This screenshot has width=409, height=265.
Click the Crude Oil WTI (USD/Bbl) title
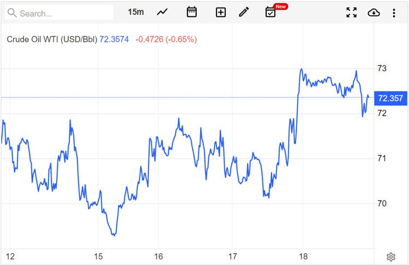[52, 39]
